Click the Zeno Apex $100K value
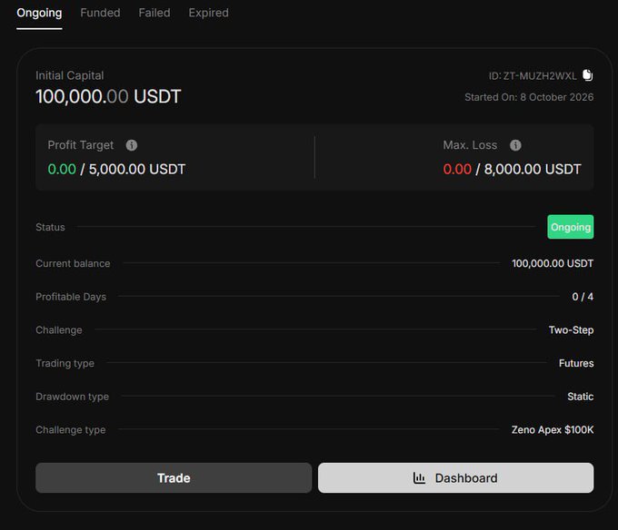The width and height of the screenshot is (618, 530). coord(553,429)
